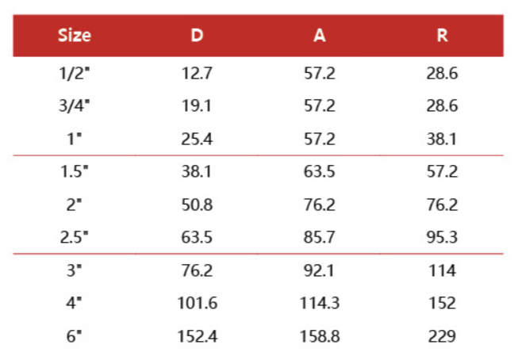Click the 12.7 value in column D
Screen dimensions: 522x364
197,74
